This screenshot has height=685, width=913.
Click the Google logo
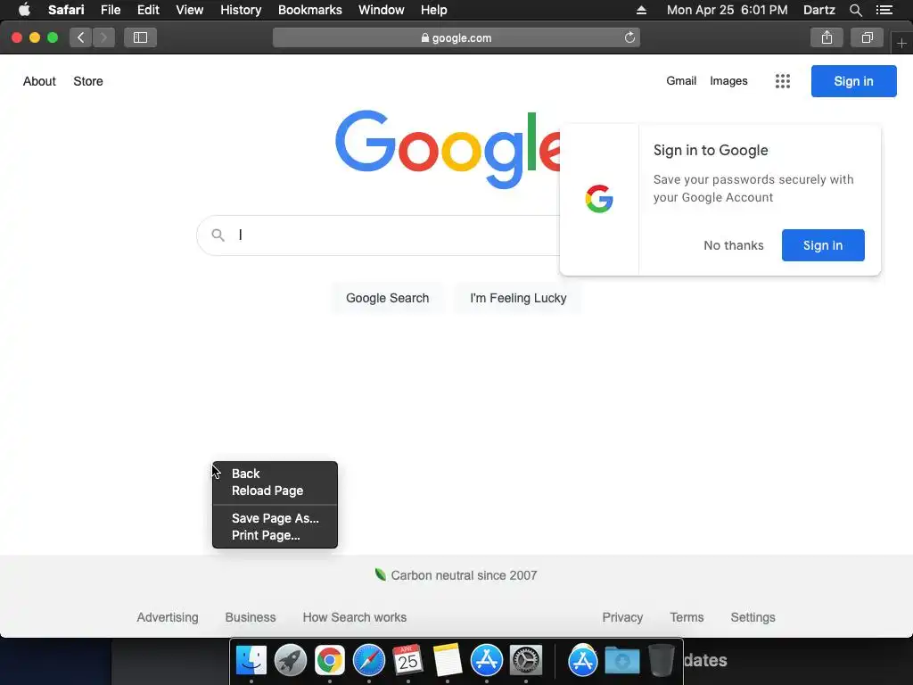pos(448,149)
